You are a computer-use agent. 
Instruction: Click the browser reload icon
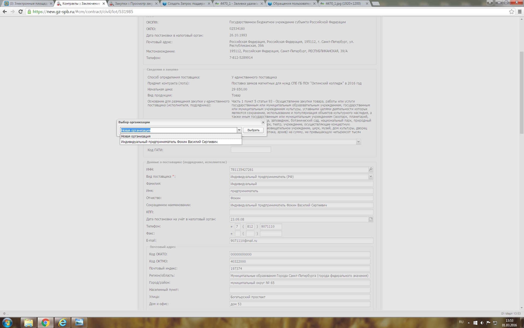pyautogui.click(x=20, y=11)
